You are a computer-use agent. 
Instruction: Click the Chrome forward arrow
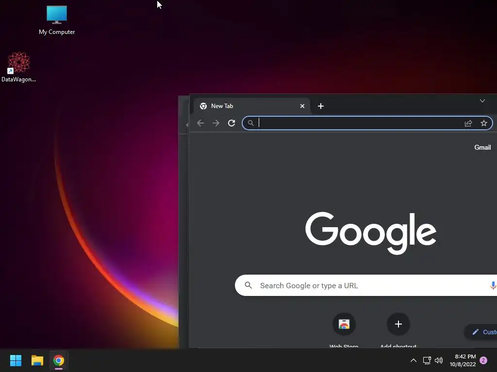(216, 123)
